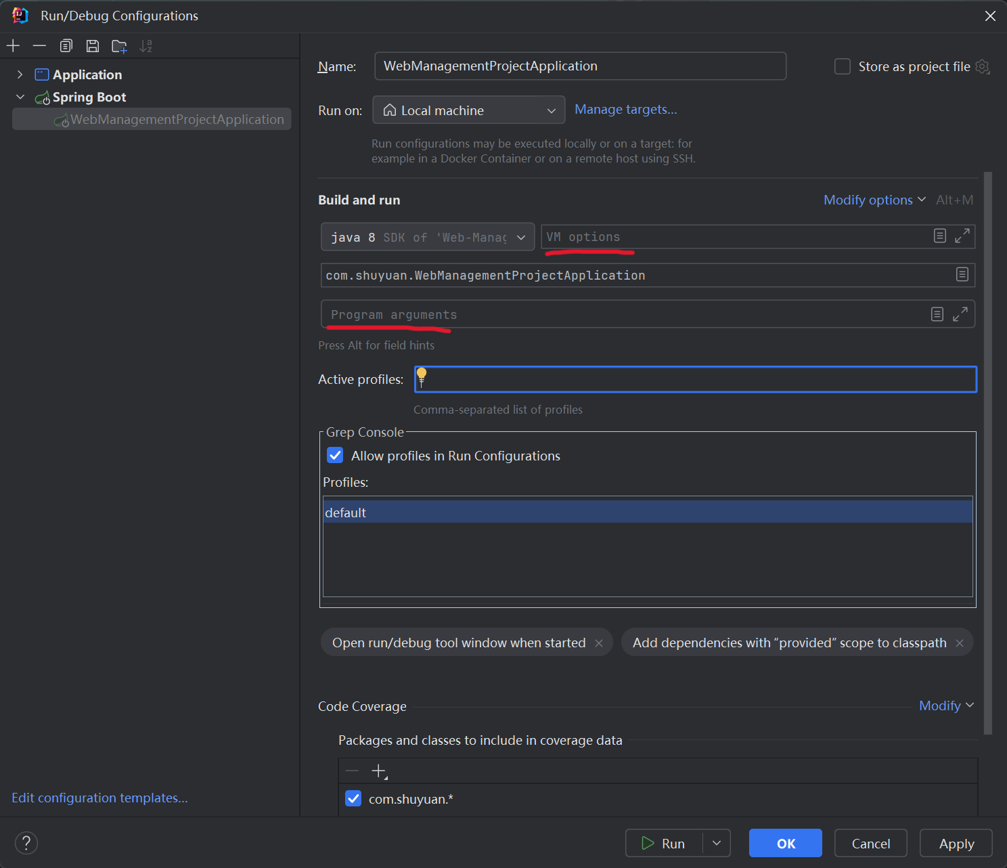1007x868 pixels.
Task: Enable Store as project file checkbox
Action: (x=843, y=66)
